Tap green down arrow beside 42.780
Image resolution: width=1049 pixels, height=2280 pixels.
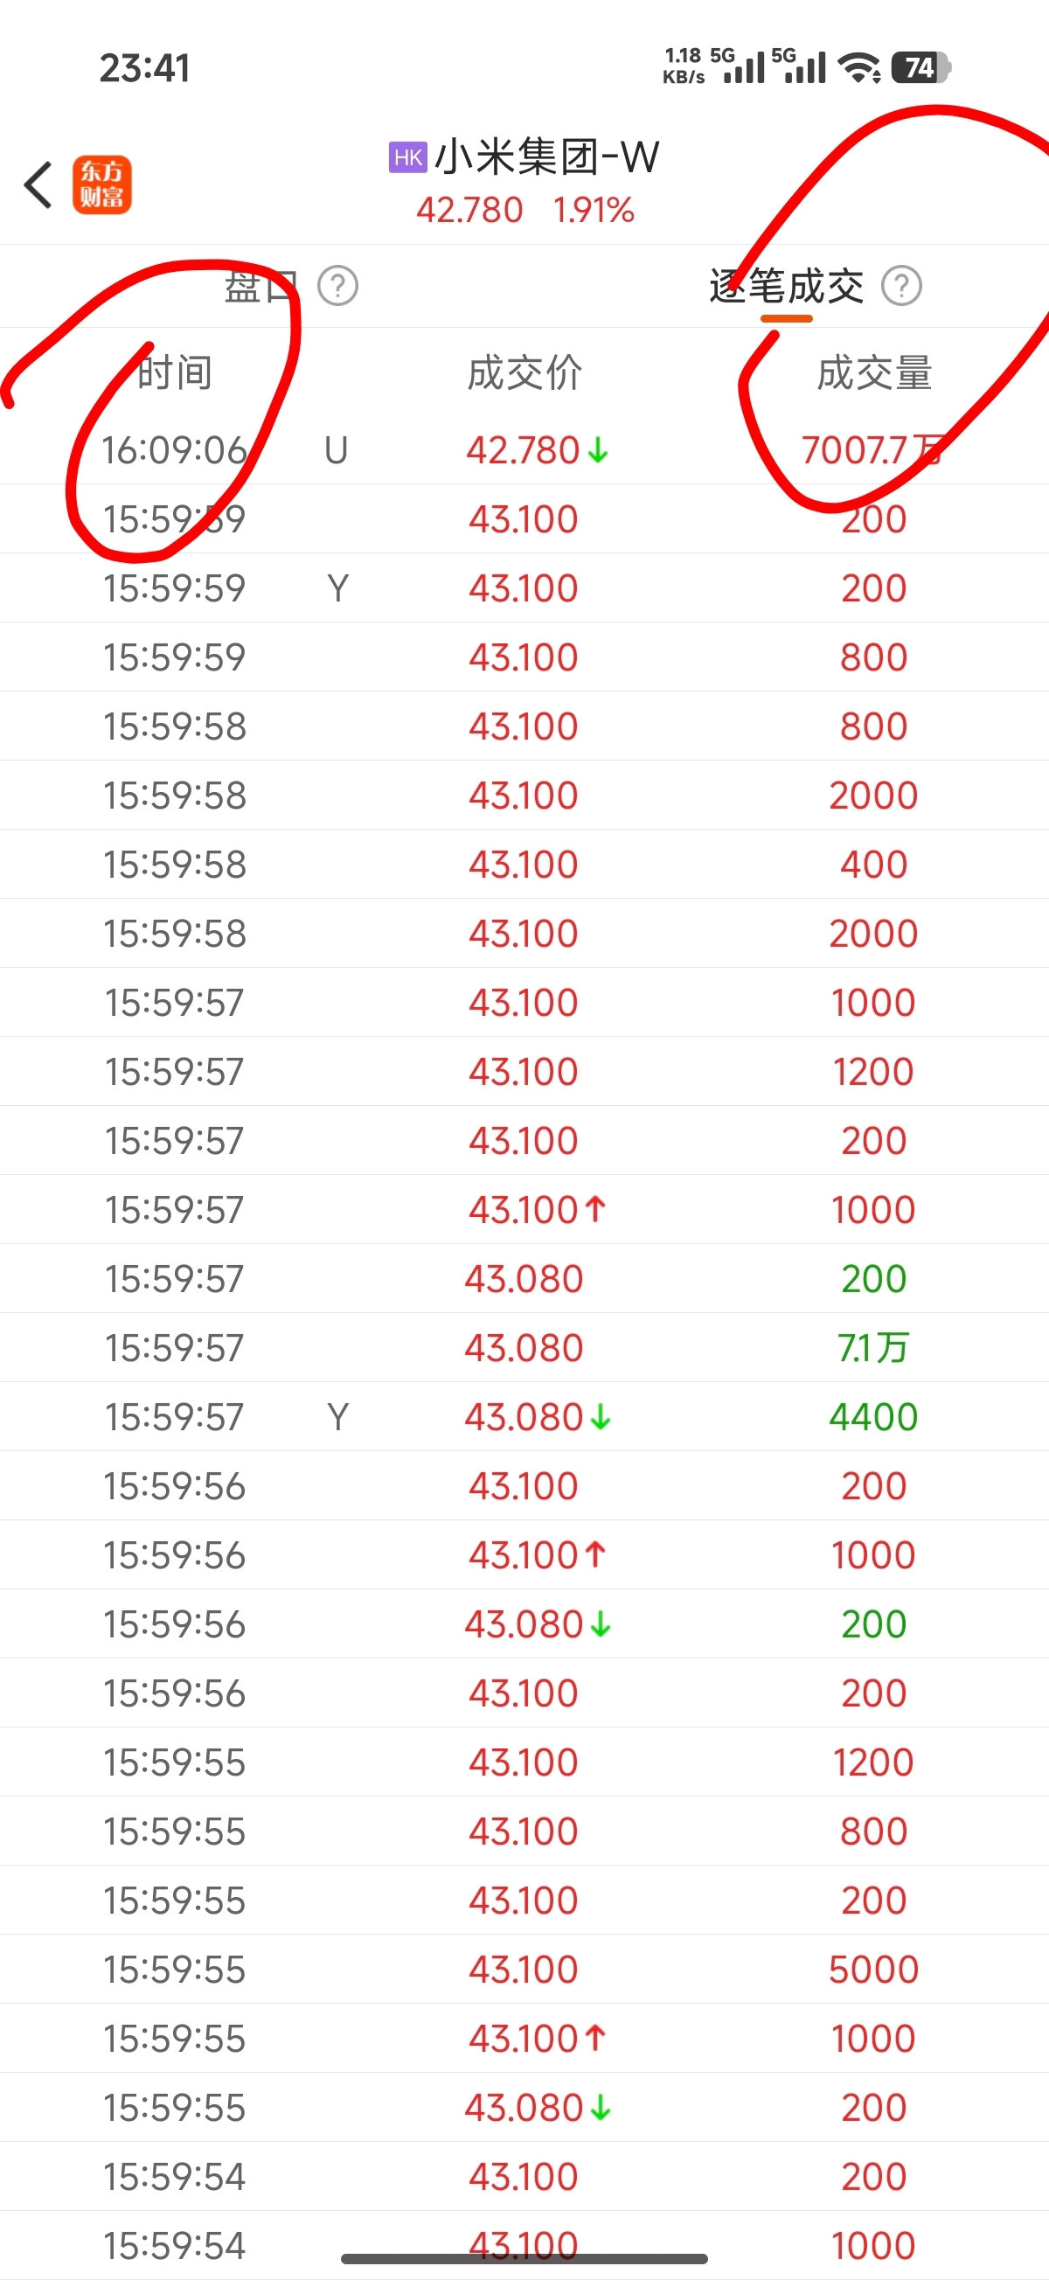tap(599, 450)
